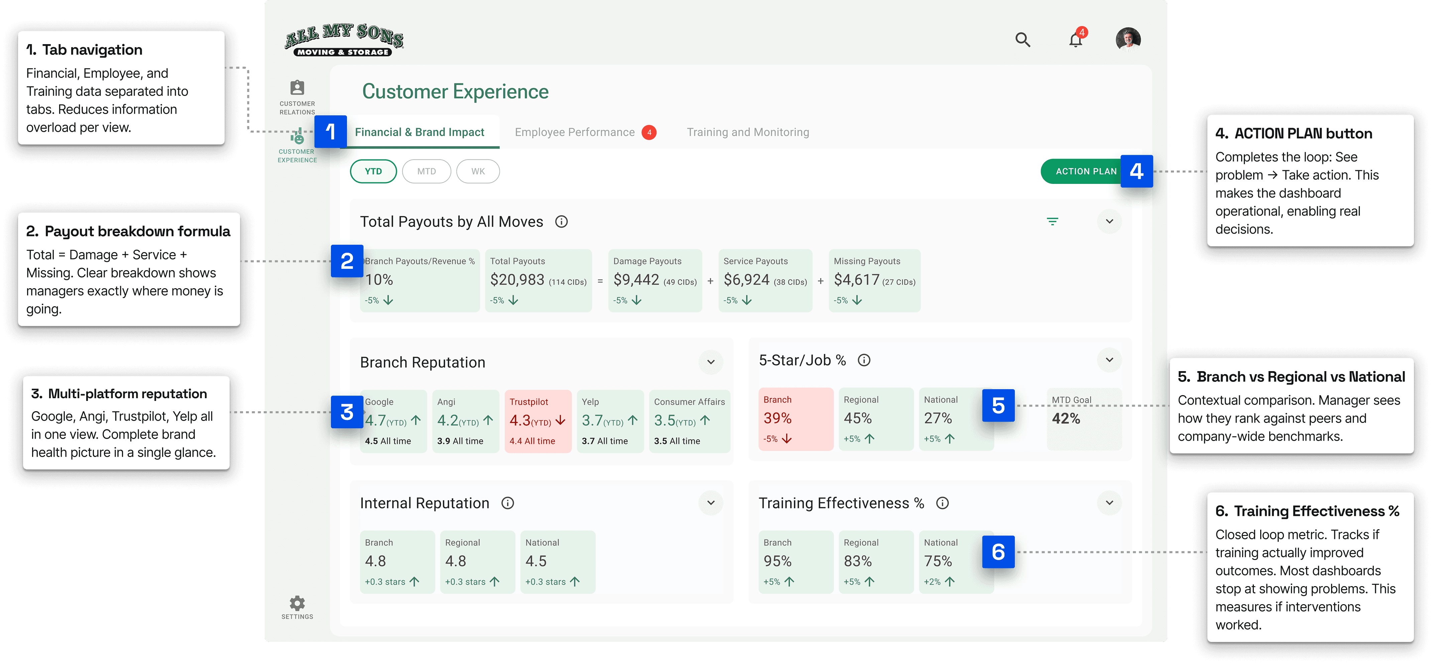1432x664 pixels.
Task: Collapse the Training Effectiveness panel chevron
Action: pos(1109,503)
